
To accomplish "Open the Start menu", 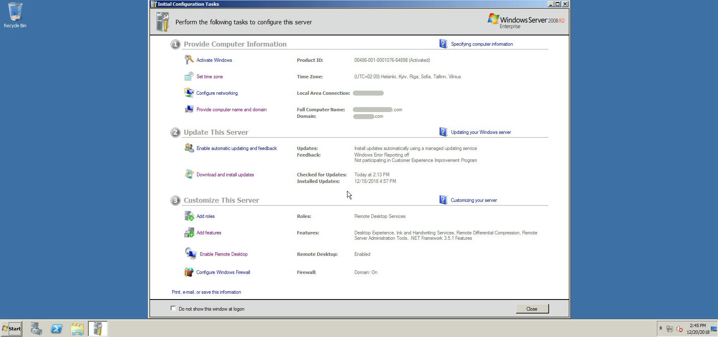I will pos(12,329).
